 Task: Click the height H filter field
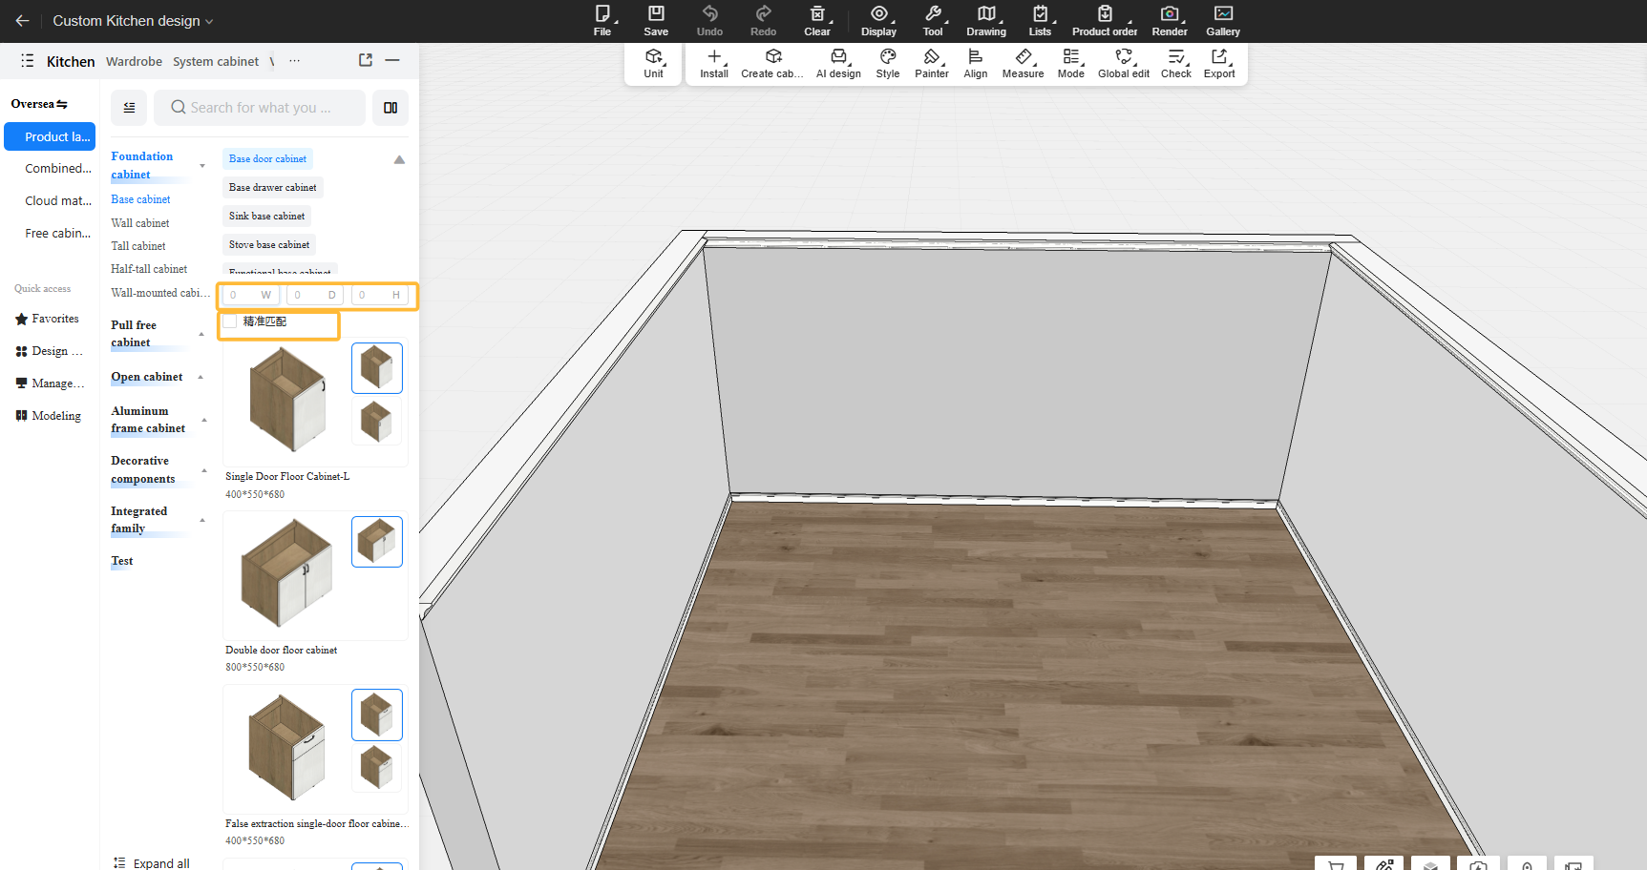pos(380,295)
